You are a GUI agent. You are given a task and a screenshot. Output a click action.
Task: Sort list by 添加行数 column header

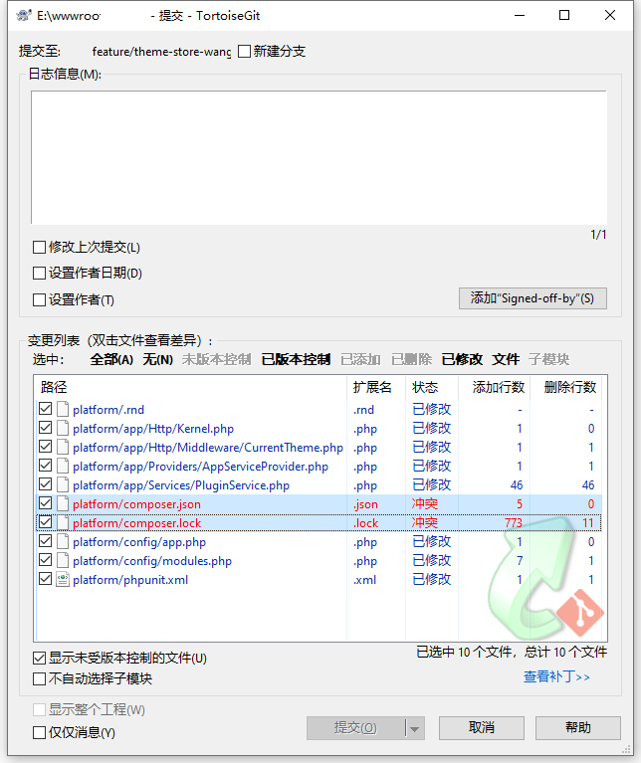tap(494, 387)
